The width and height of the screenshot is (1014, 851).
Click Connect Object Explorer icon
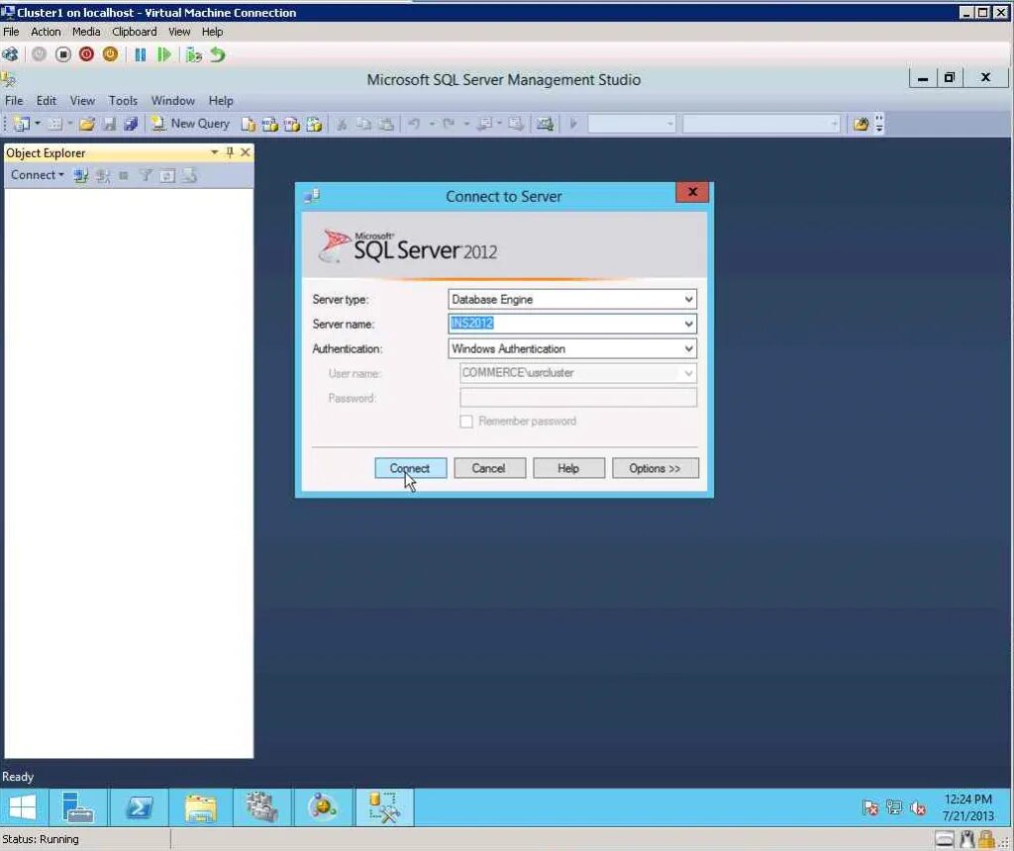click(x=80, y=175)
